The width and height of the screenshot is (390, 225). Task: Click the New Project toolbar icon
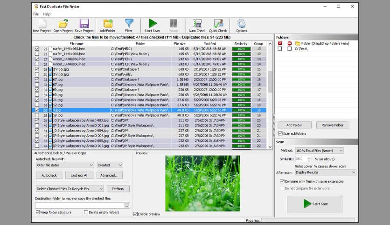pos(42,24)
